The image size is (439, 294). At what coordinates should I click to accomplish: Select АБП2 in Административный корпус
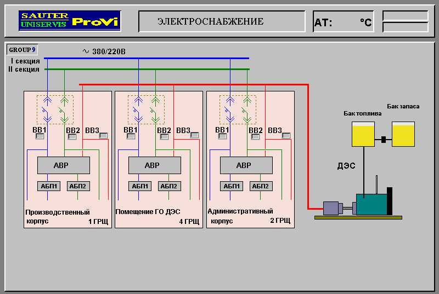[x=261, y=186]
